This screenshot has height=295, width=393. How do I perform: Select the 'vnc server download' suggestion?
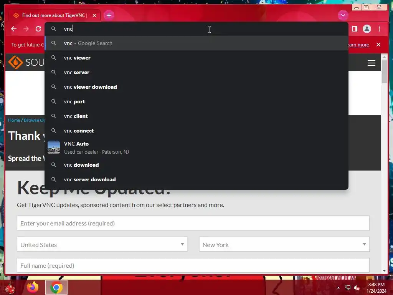click(196, 179)
